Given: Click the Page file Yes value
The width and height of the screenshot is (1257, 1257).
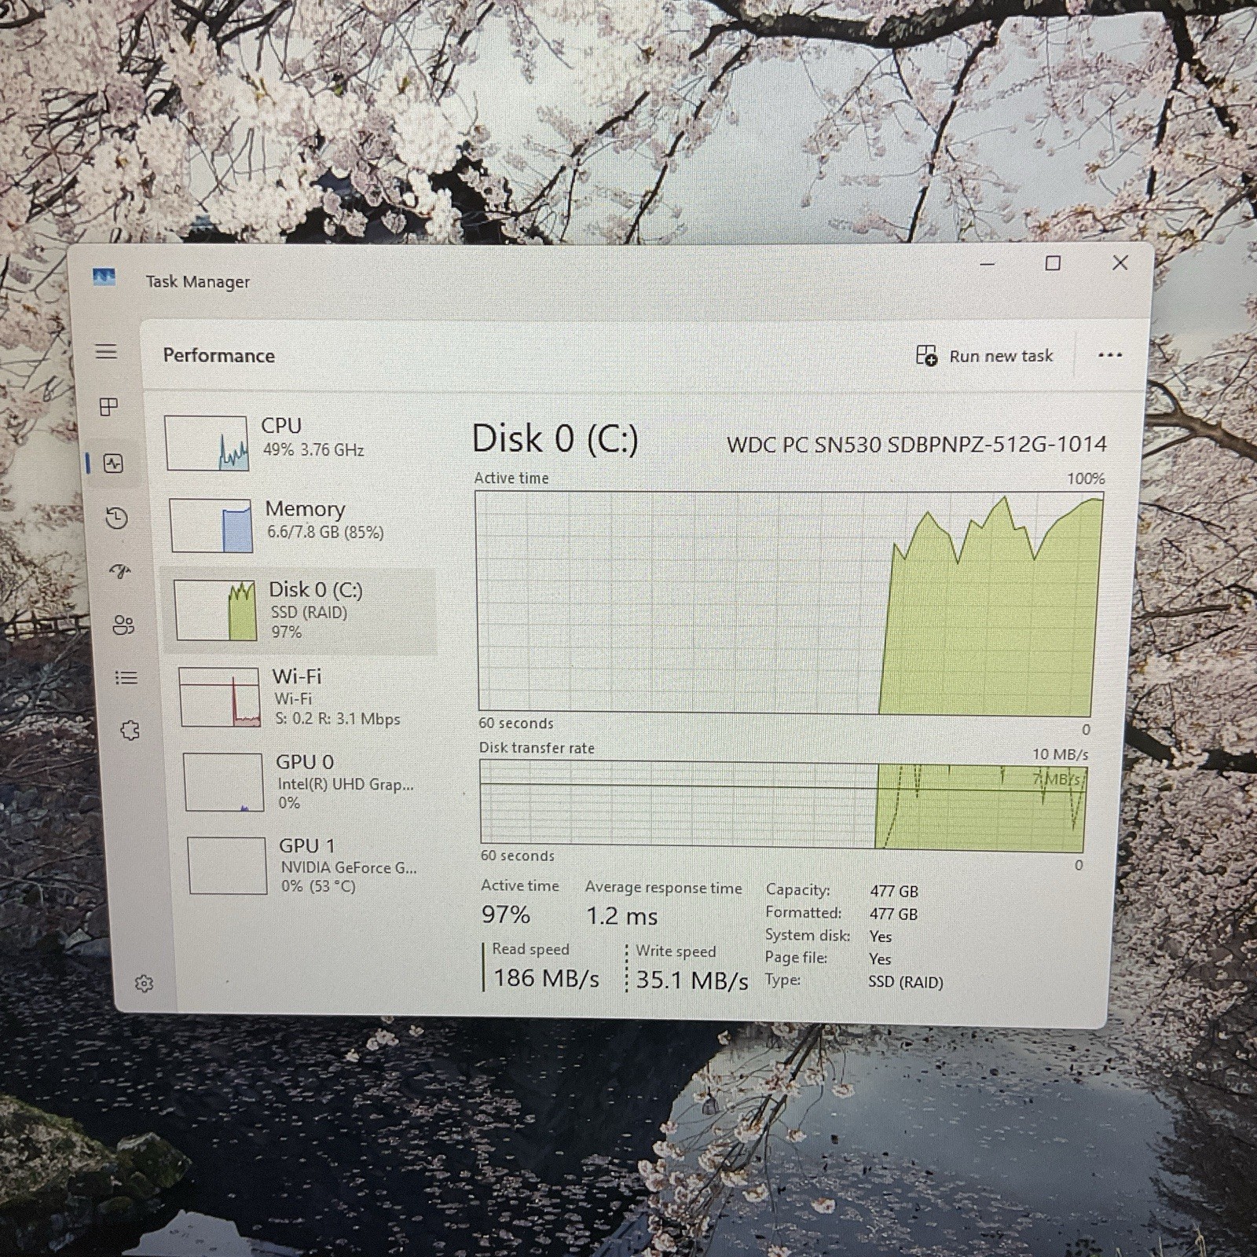Looking at the screenshot, I should tap(880, 959).
